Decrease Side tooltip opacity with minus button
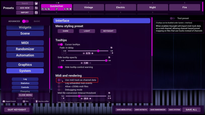 [81, 63]
